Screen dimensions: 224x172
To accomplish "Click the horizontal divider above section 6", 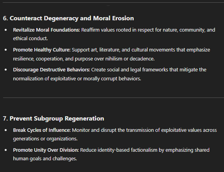I will (x=113, y=3).
